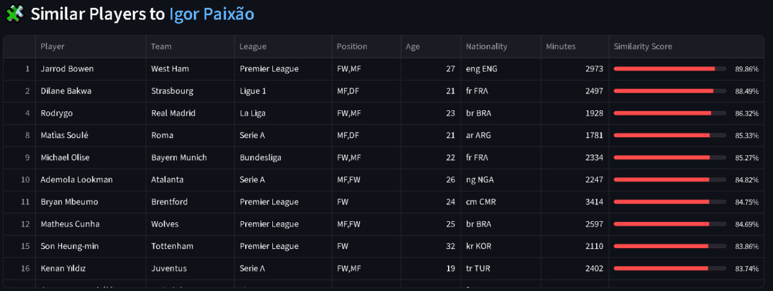Image resolution: width=773 pixels, height=291 pixels.
Task: Click the Minutes column header
Action: (560, 46)
